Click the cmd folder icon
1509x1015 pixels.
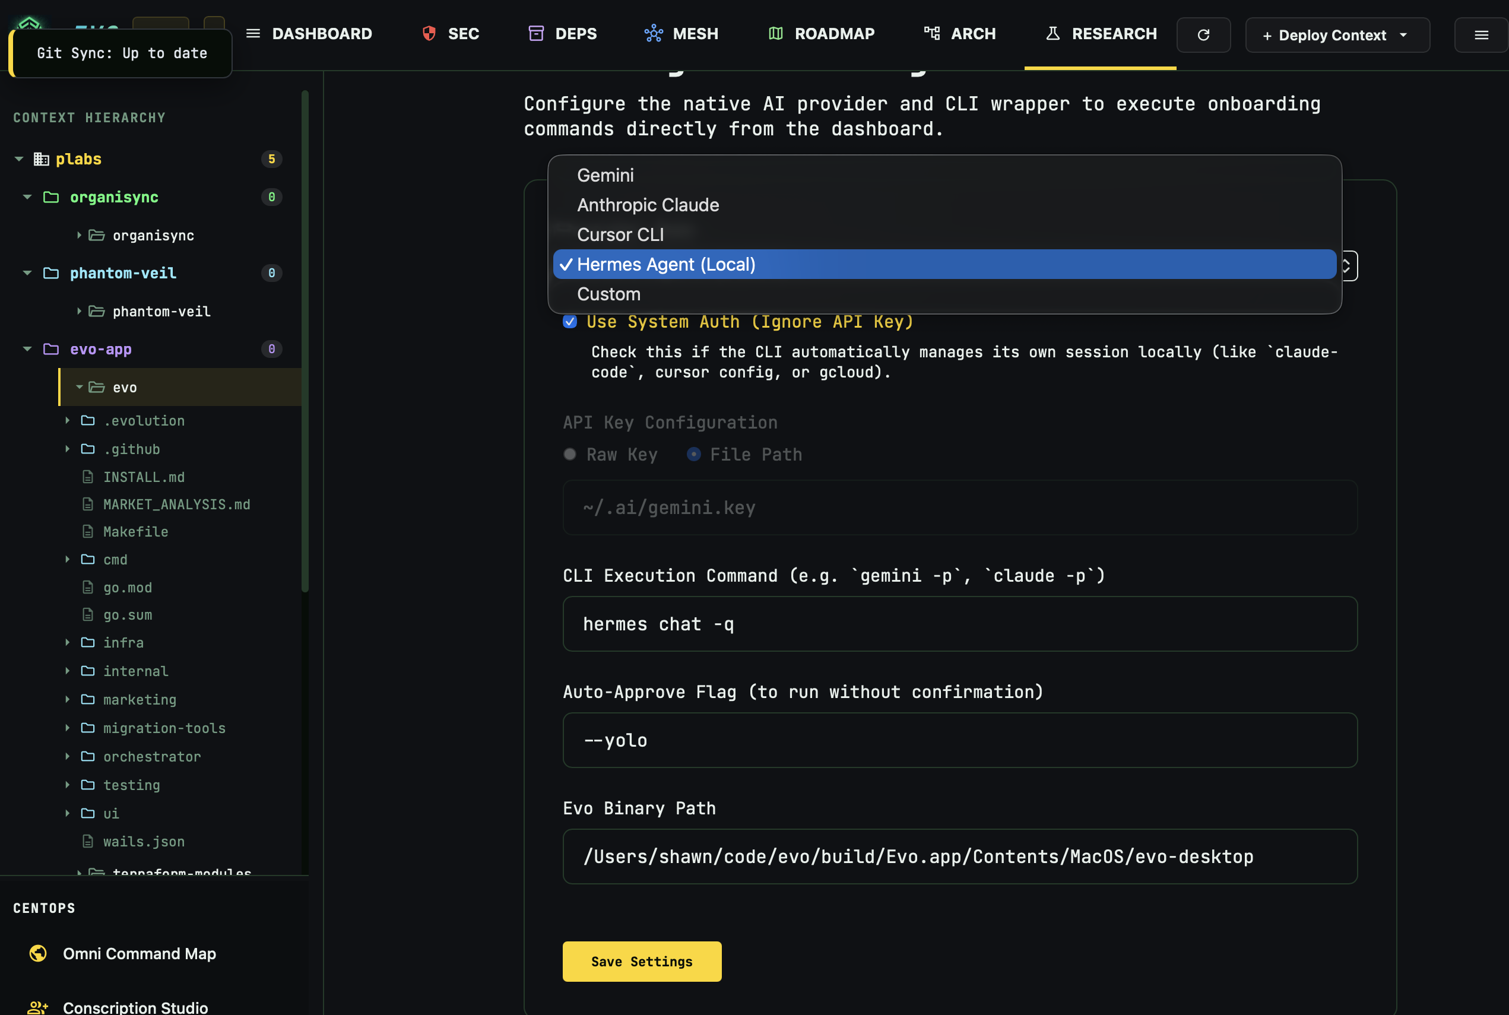coord(88,559)
